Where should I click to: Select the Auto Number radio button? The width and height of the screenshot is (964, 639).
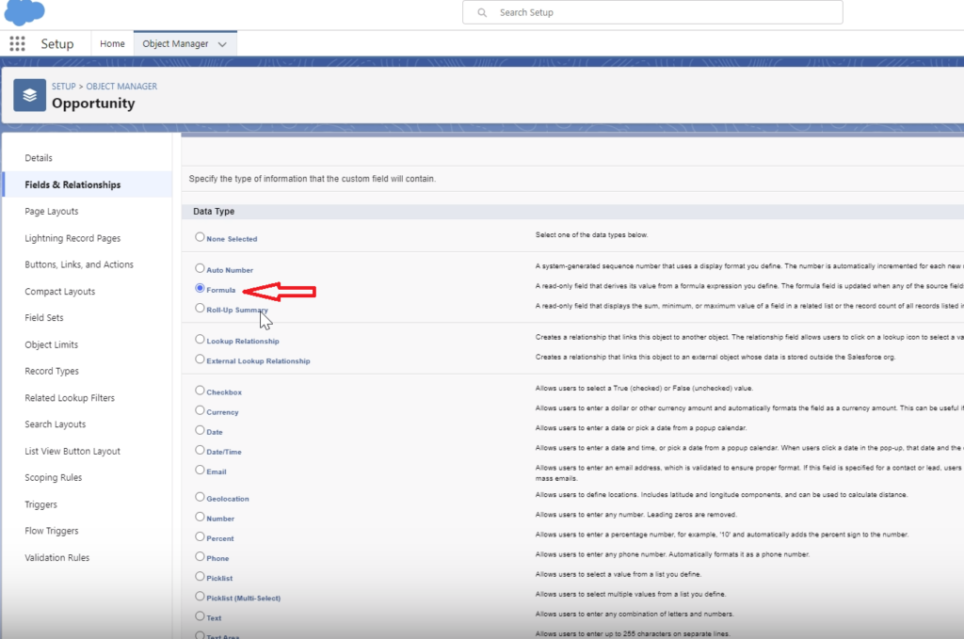click(x=200, y=268)
